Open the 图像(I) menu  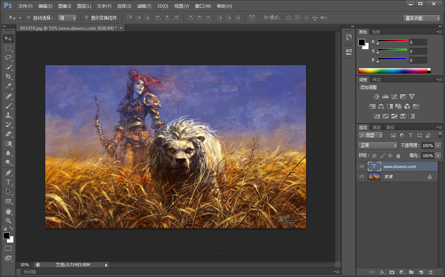(65, 6)
